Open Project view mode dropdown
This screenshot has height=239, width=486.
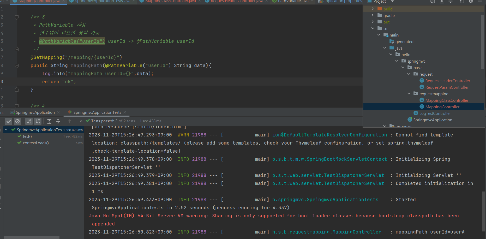[x=392, y=2]
